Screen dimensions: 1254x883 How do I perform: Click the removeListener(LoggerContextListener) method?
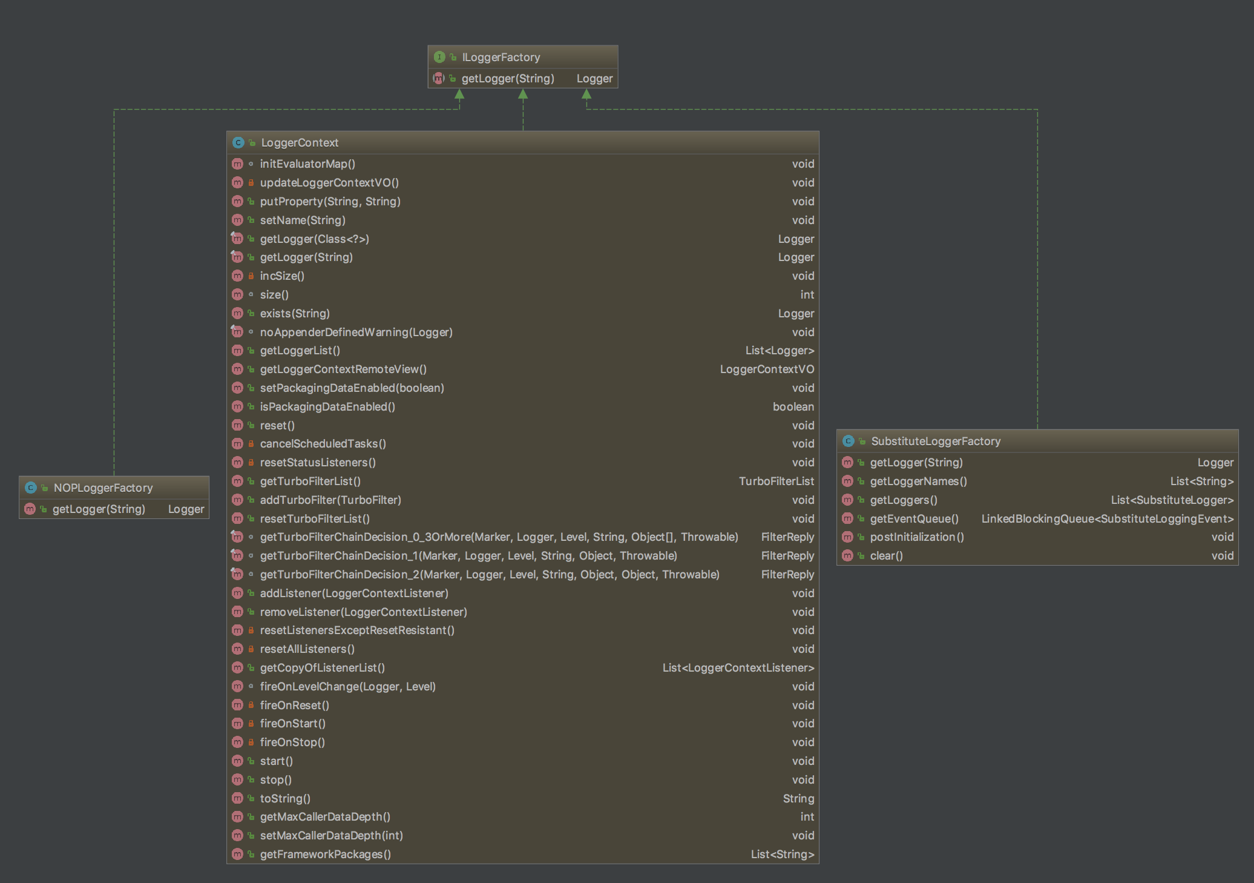pos(364,612)
